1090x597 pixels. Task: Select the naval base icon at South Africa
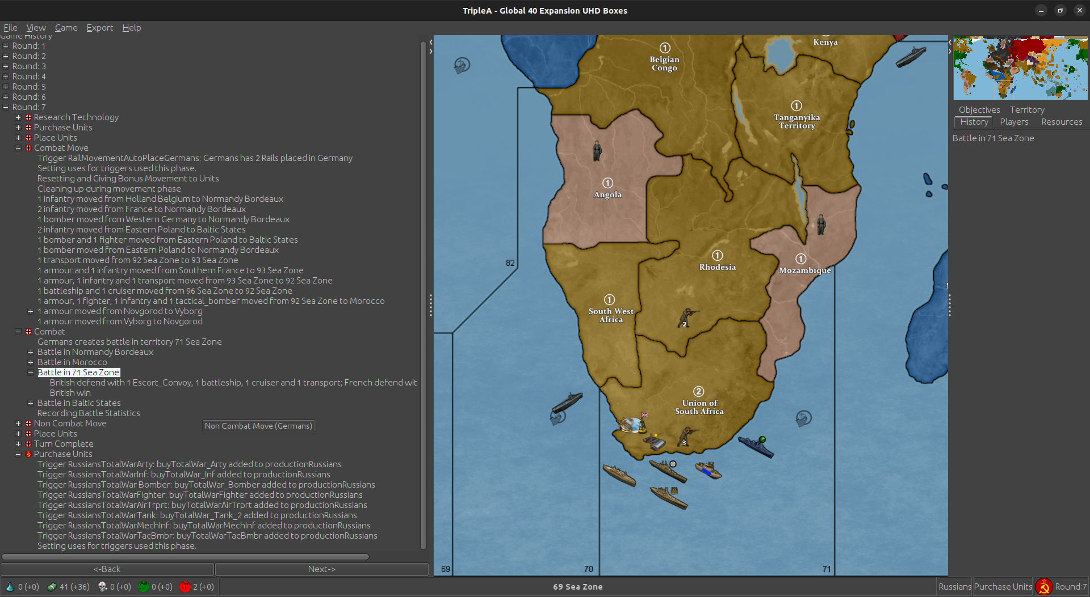[631, 425]
